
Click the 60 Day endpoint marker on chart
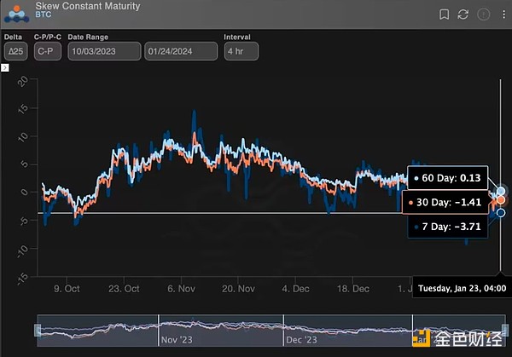coord(502,191)
